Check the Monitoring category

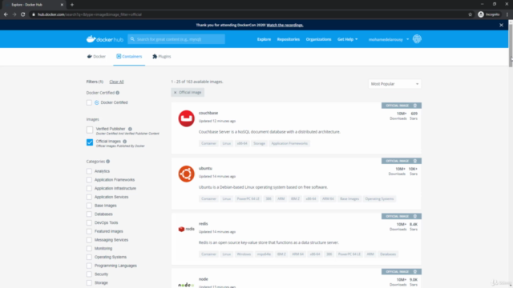89,249
